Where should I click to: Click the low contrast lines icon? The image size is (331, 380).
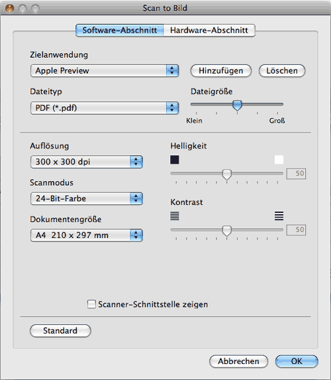click(x=175, y=216)
